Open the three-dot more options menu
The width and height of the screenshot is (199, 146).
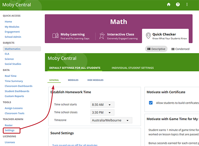(x=187, y=5)
